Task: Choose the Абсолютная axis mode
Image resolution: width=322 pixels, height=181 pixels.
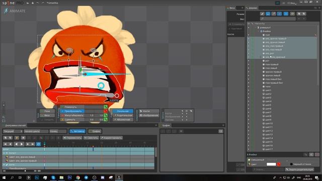Action: pos(123,120)
